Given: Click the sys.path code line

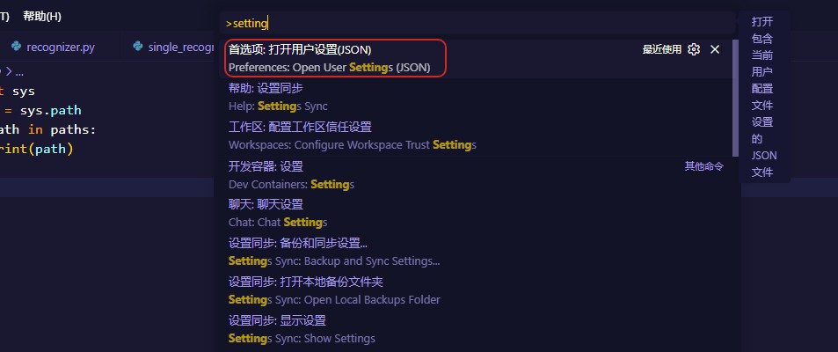Looking at the screenshot, I should click(x=41, y=110).
